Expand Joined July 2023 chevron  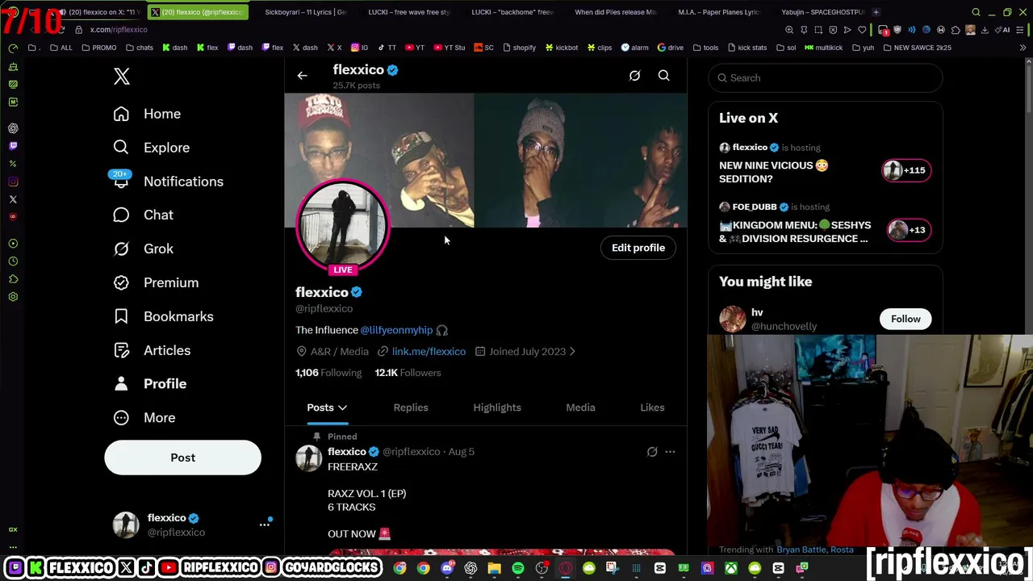572,352
